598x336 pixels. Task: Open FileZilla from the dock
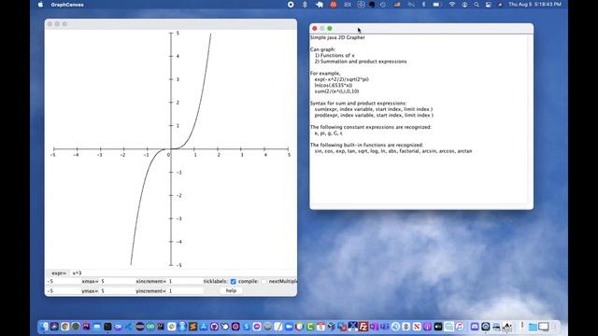(x=363, y=327)
